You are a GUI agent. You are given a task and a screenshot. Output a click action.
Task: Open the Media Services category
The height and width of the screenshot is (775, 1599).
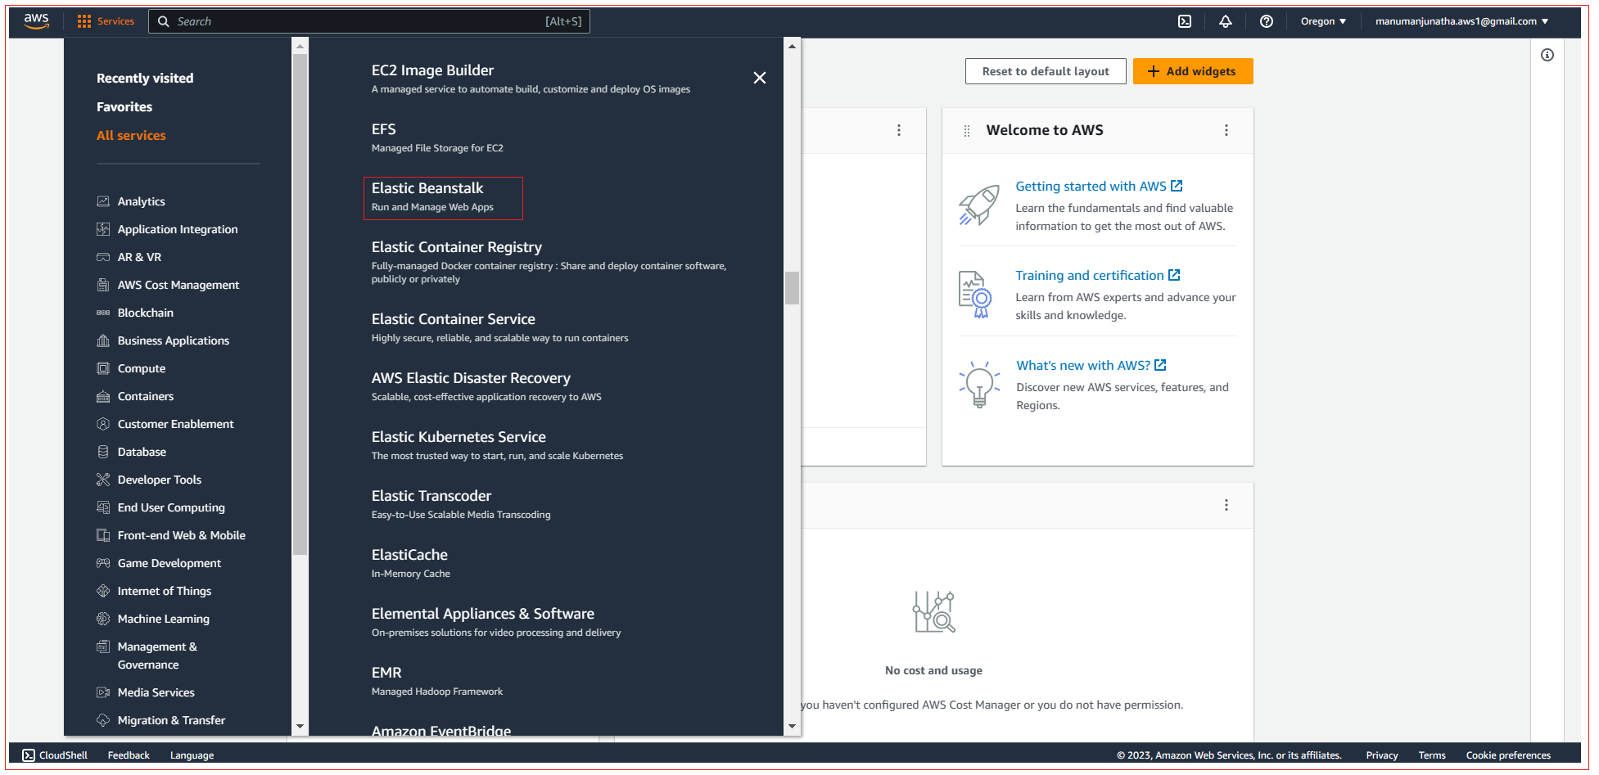click(156, 692)
